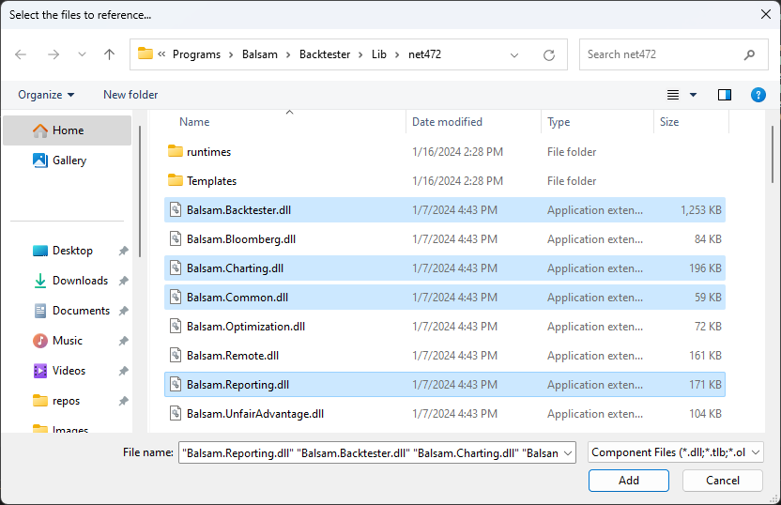The height and width of the screenshot is (505, 781).
Task: Sort by Date modified column
Action: [473, 121]
